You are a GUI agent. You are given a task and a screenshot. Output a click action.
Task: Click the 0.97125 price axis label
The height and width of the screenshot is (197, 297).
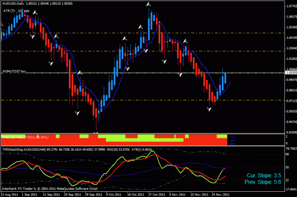(x=291, y=101)
